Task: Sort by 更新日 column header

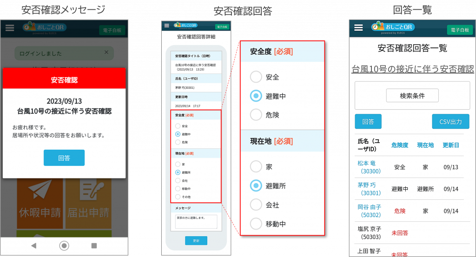Action: 451,145
